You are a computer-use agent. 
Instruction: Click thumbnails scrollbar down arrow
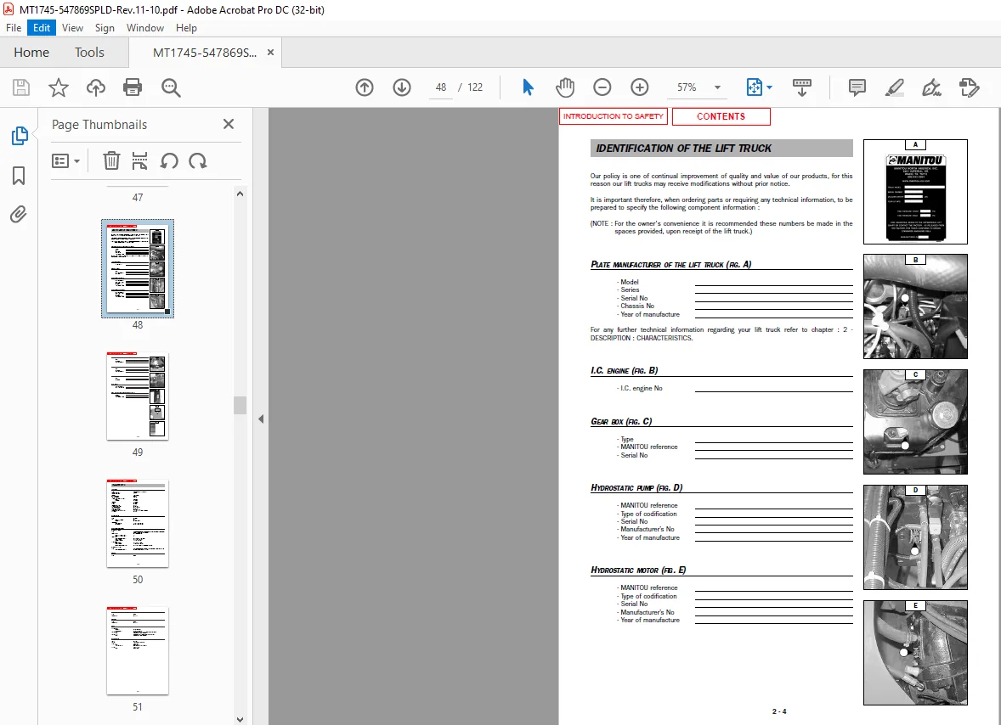240,719
